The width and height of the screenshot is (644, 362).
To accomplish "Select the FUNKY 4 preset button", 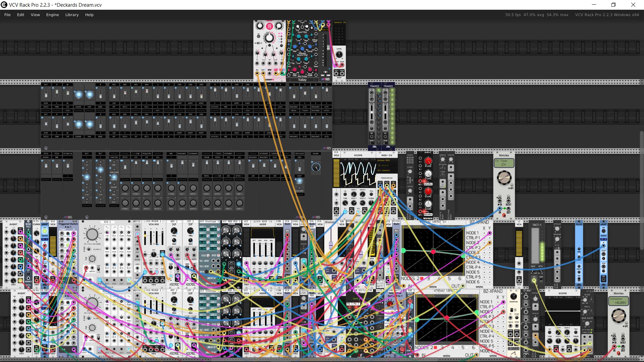I will coord(239,203).
